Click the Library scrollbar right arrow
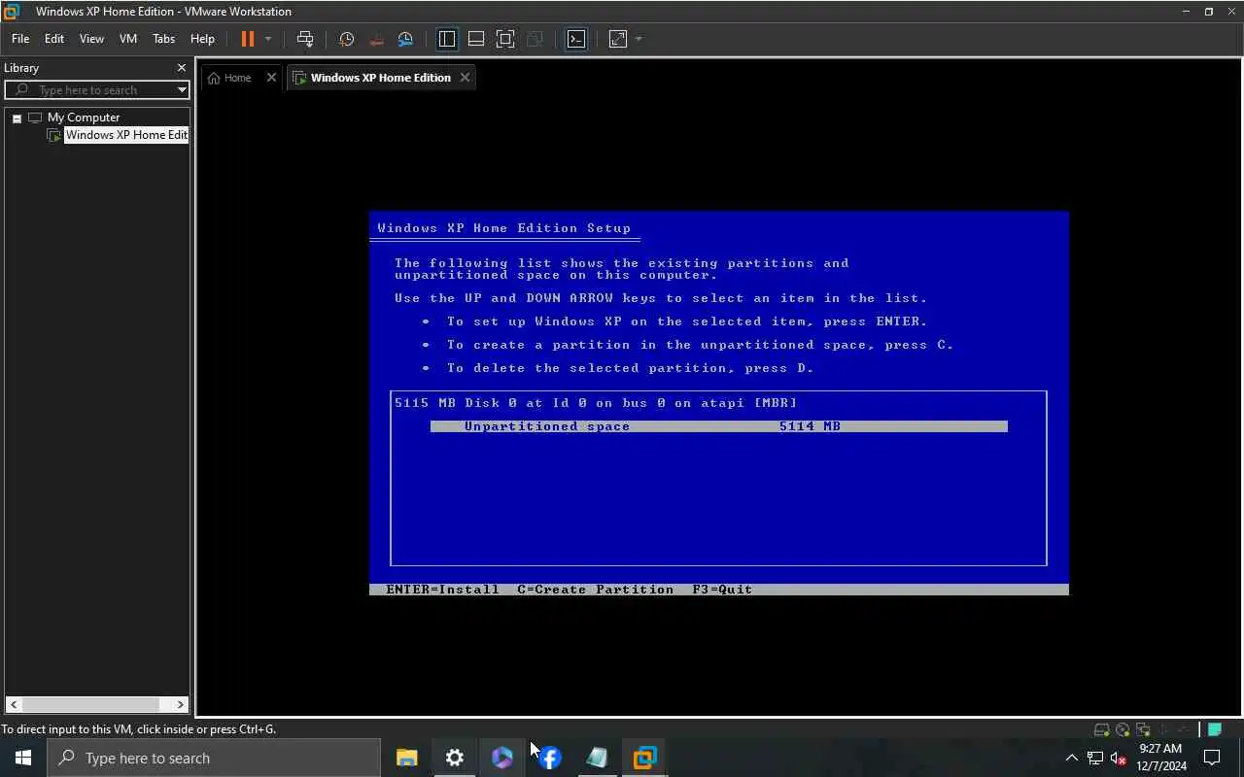1244x777 pixels. click(181, 704)
